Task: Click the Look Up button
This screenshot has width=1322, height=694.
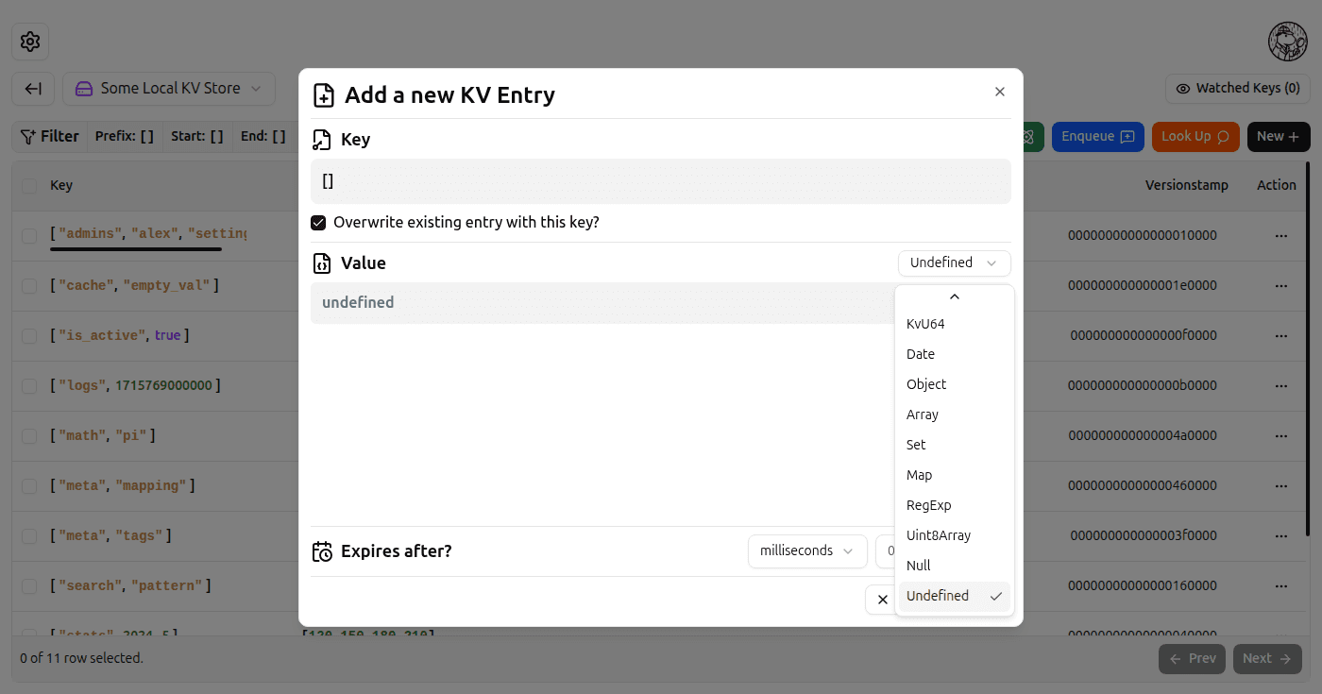Action: tap(1195, 137)
